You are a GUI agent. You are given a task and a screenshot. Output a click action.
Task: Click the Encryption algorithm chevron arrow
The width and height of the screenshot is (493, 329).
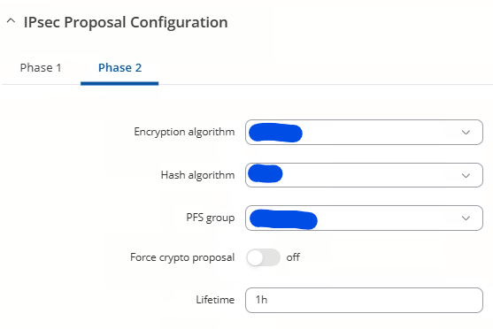click(x=466, y=133)
